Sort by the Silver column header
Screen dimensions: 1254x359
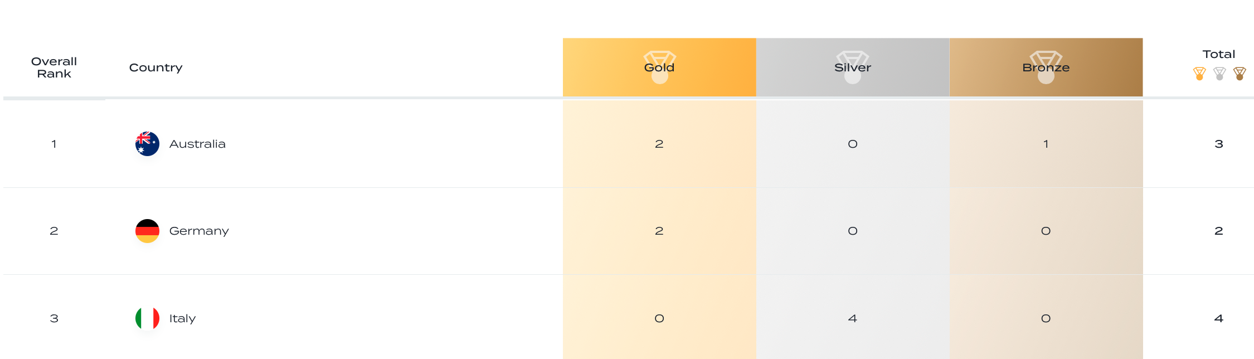click(853, 67)
